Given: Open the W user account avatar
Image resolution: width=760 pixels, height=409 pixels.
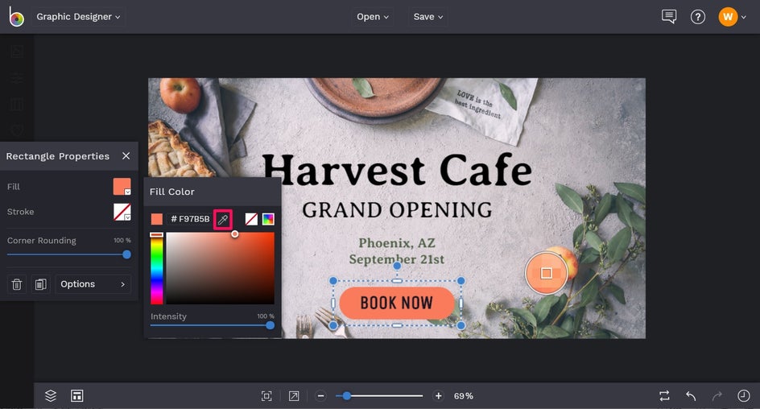Looking at the screenshot, I should click(728, 17).
